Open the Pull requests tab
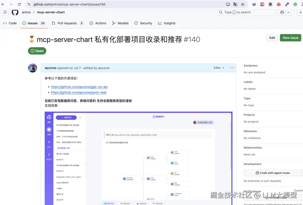 67,23
